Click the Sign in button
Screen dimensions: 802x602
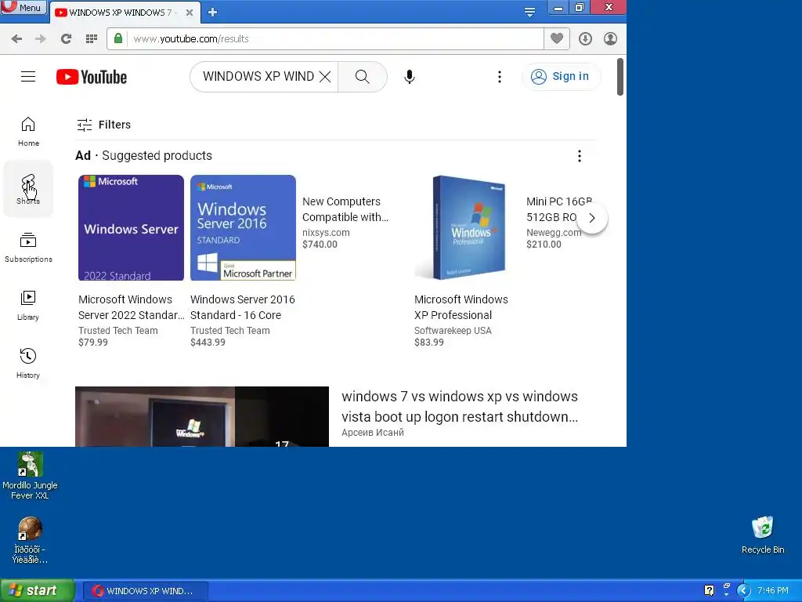(x=561, y=77)
